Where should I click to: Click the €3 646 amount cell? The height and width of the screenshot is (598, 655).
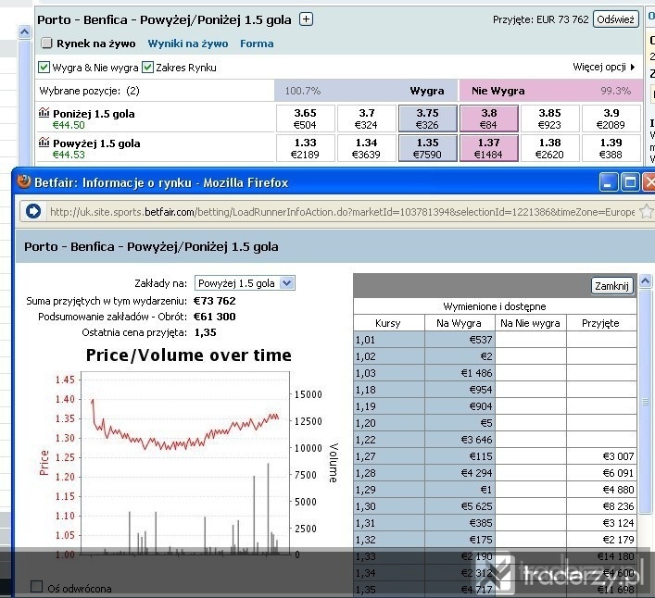(x=460, y=440)
